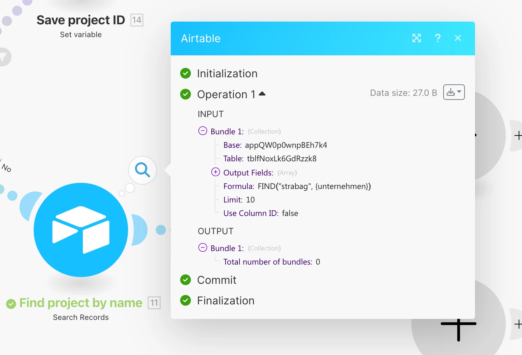Click module number badge 11

(x=154, y=303)
